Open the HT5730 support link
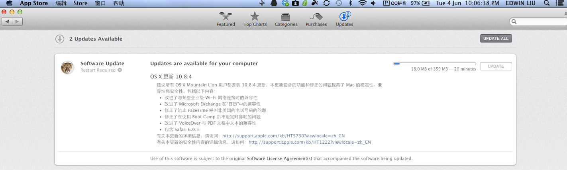This screenshot has width=567, height=170. 283,136
